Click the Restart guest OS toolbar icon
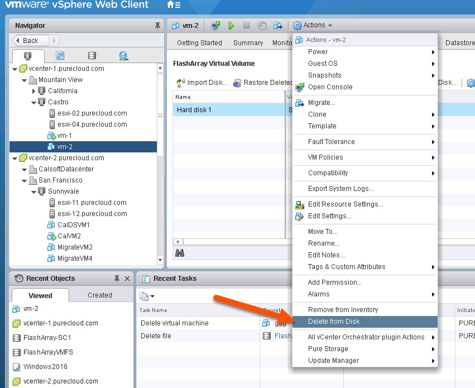The width and height of the screenshot is (475, 388). point(262,26)
